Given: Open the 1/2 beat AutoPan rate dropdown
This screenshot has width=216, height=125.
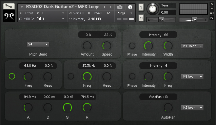Looking at the screenshot, I should tap(192, 108).
